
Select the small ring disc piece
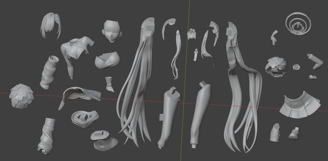click(x=296, y=67)
